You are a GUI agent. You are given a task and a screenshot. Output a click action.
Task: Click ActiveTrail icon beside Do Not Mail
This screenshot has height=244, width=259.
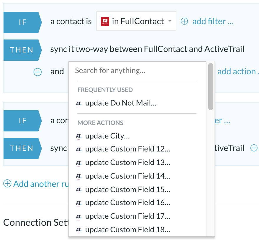point(79,104)
